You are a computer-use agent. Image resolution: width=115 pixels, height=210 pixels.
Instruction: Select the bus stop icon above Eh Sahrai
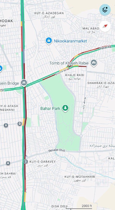(x=8, y=163)
